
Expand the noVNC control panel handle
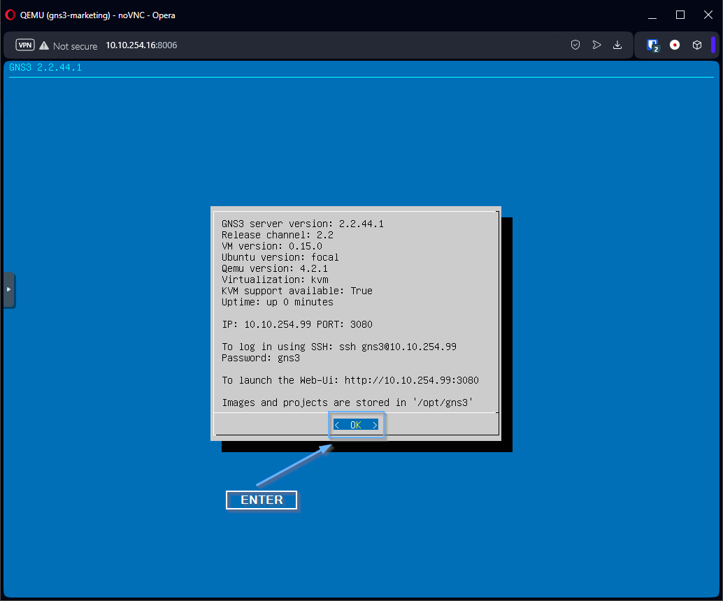tap(8, 289)
